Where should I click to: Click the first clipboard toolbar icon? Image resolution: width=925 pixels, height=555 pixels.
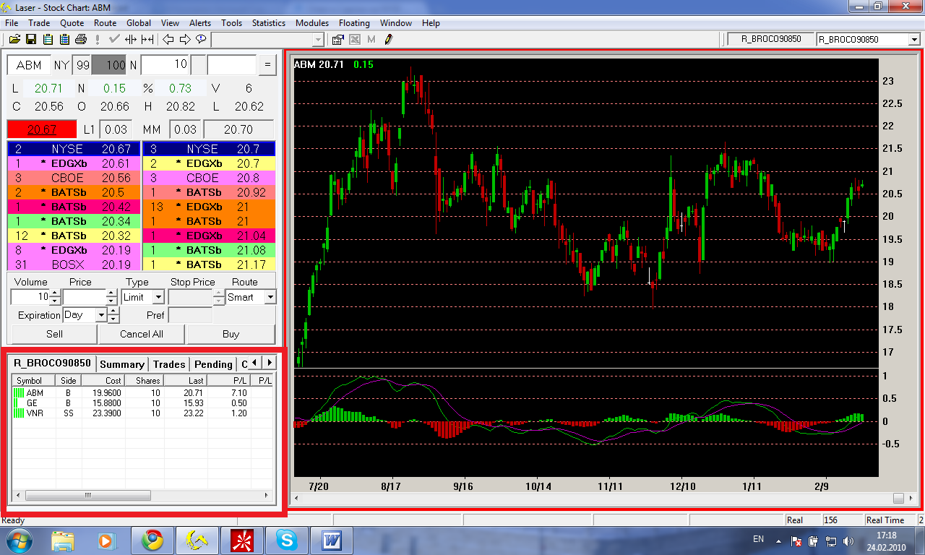48,39
